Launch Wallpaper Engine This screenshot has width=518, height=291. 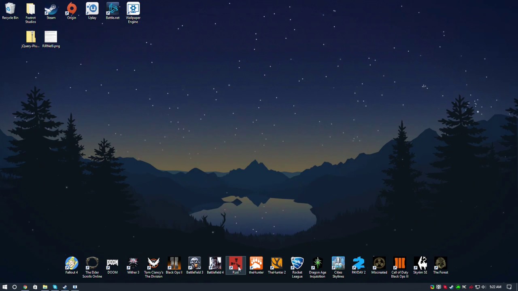tap(133, 9)
